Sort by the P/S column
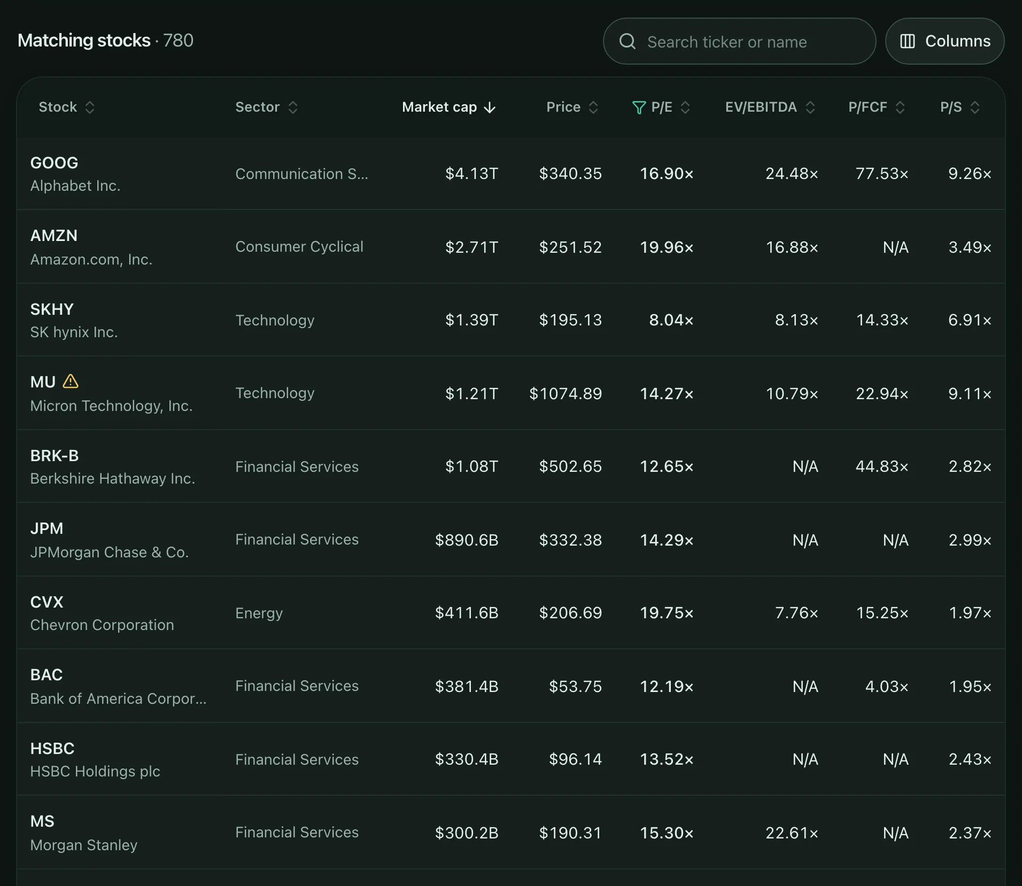The height and width of the screenshot is (886, 1022). [x=960, y=107]
